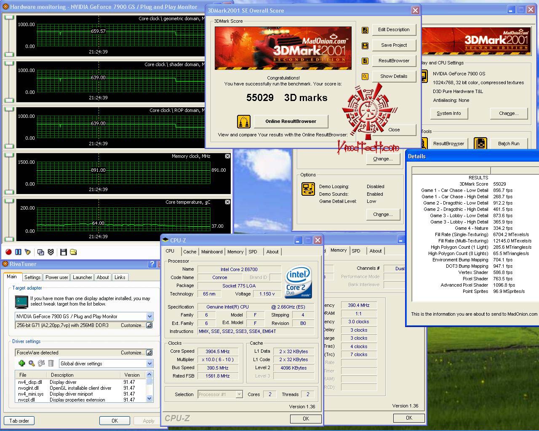Click the File column header in the driver list
Screen dimensions: 539x431
[x=32, y=375]
